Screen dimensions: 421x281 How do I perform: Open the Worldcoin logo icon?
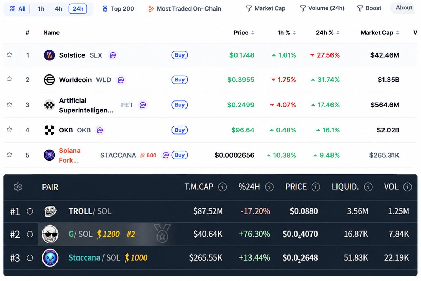tap(49, 80)
